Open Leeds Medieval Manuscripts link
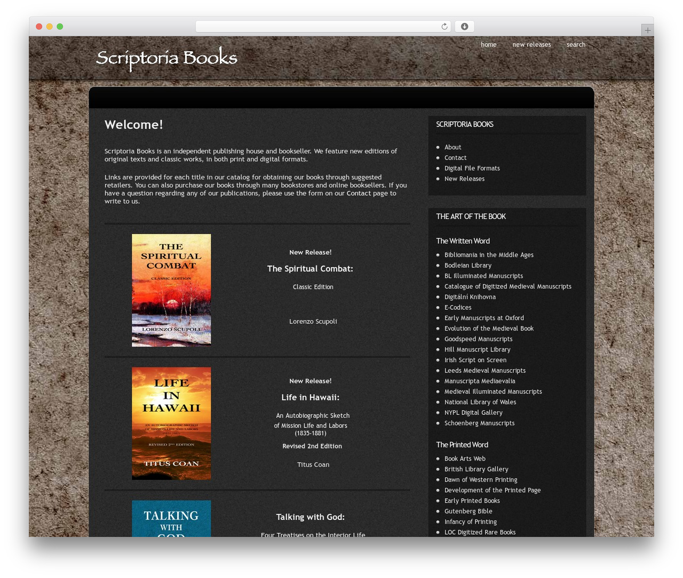683x578 pixels. (x=485, y=371)
